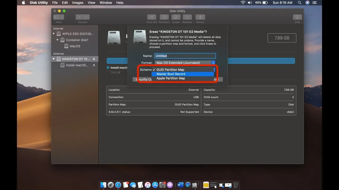Image resolution: width=339 pixels, height=190 pixels.
Task: Choose Master Boot Record scheme option
Action: tap(183, 74)
